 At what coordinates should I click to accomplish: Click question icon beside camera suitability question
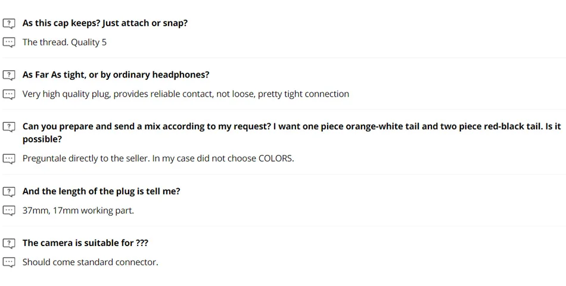coord(9,243)
